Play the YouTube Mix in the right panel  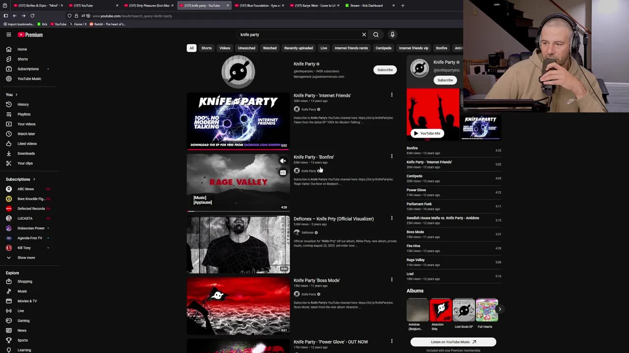pos(428,133)
